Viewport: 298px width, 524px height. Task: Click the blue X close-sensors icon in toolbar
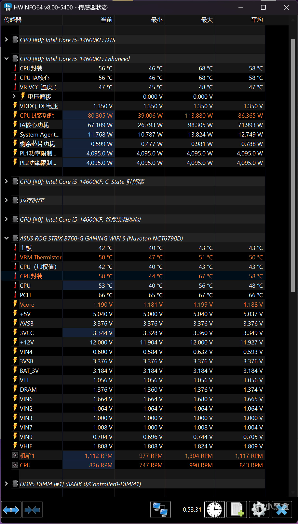click(282, 510)
